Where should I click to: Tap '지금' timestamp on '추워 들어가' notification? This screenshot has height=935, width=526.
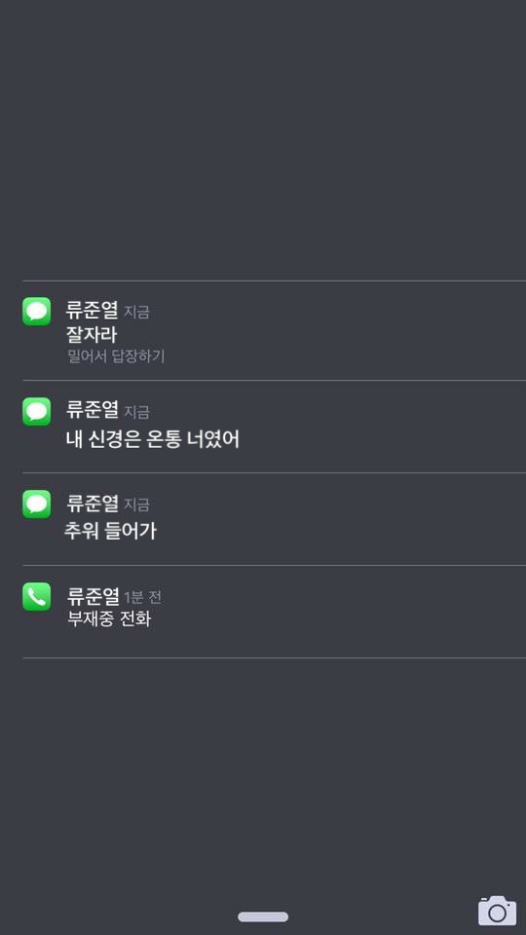[136, 505]
